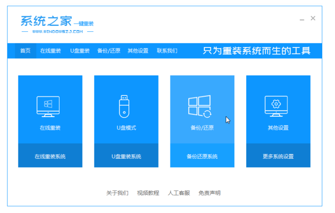Click the gear monitor icon for 其他设置
Image resolution: width=335 pixels, height=213 pixels.
point(276,106)
